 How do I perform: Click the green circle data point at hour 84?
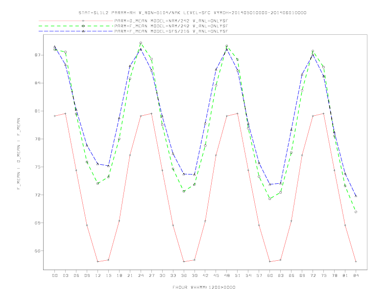point(356,212)
